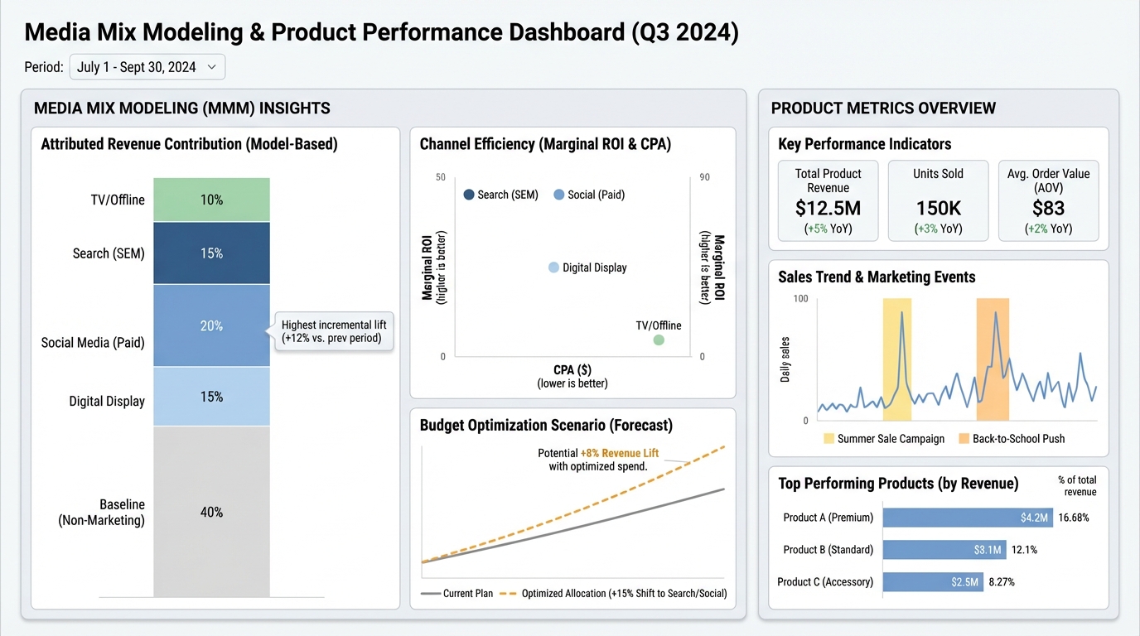Toggle Social (Paid) legend dot in scatter chart

[559, 195]
